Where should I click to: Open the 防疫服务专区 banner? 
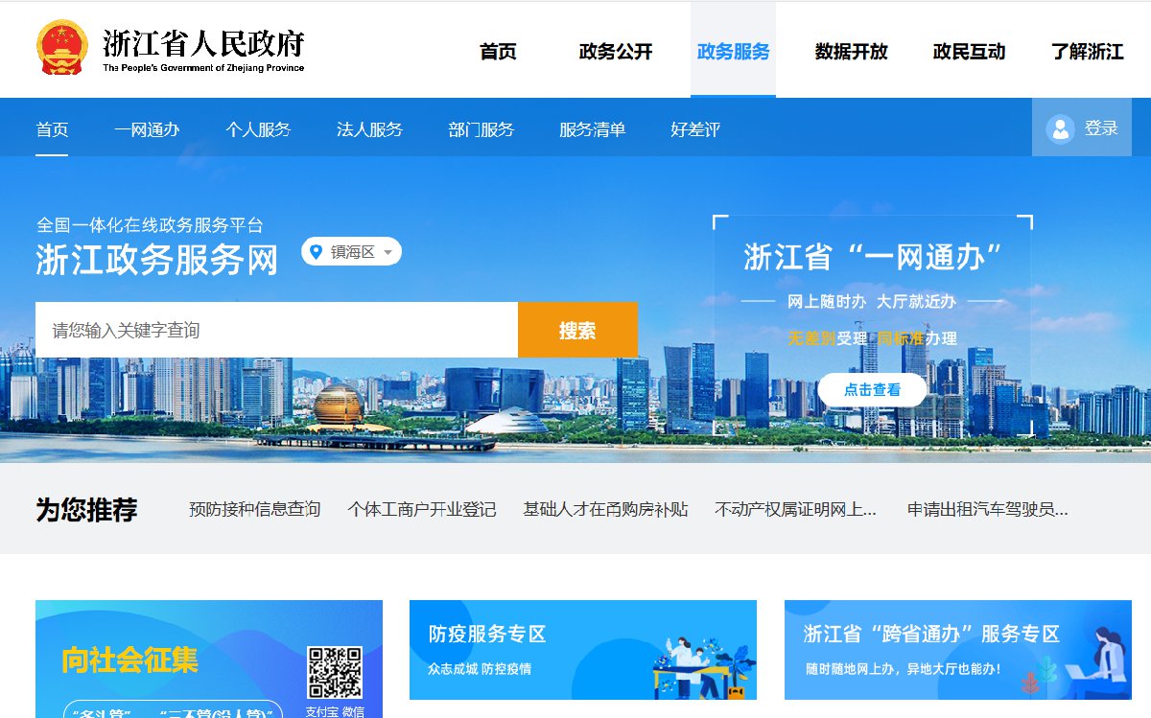(583, 650)
